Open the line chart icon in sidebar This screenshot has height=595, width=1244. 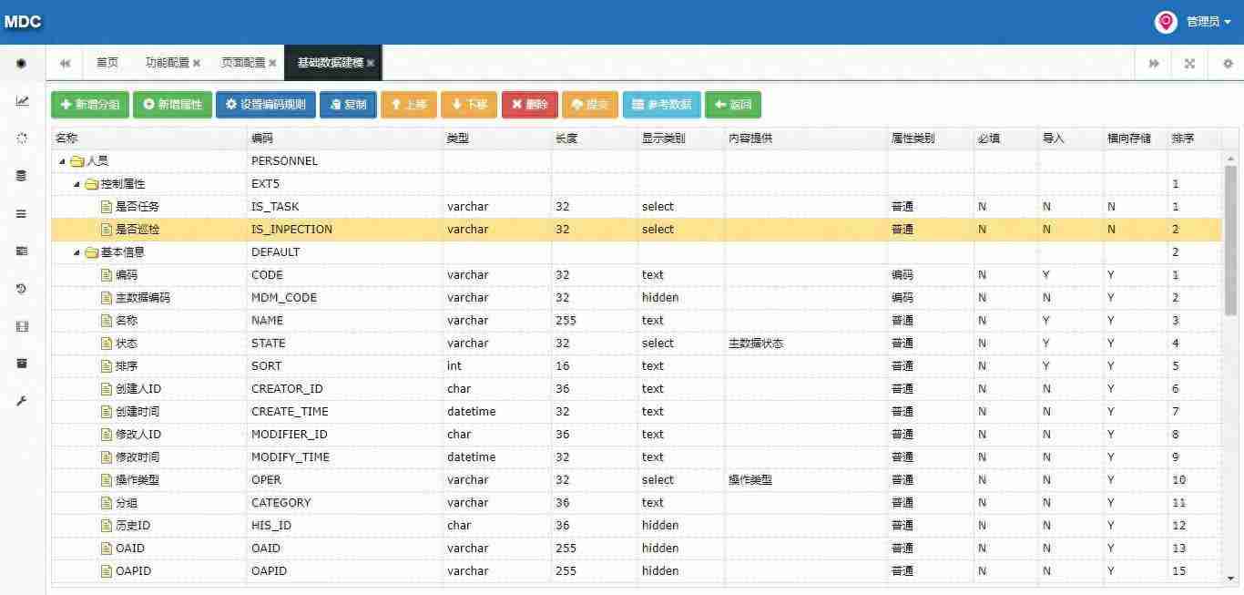click(x=22, y=101)
